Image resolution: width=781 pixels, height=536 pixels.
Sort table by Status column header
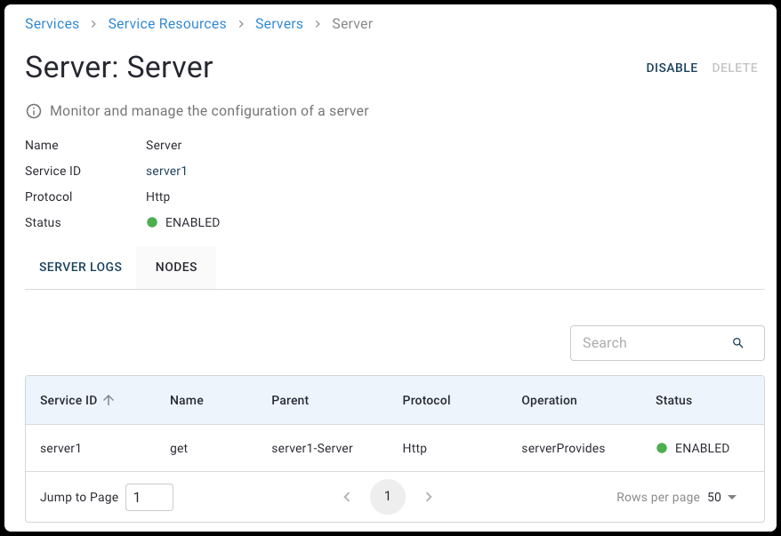click(x=673, y=401)
